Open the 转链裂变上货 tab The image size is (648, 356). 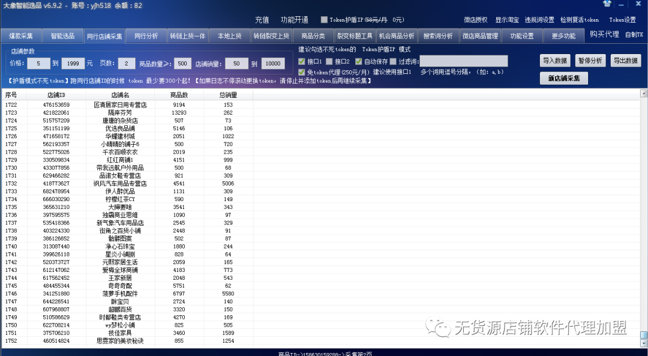pyautogui.click(x=272, y=36)
